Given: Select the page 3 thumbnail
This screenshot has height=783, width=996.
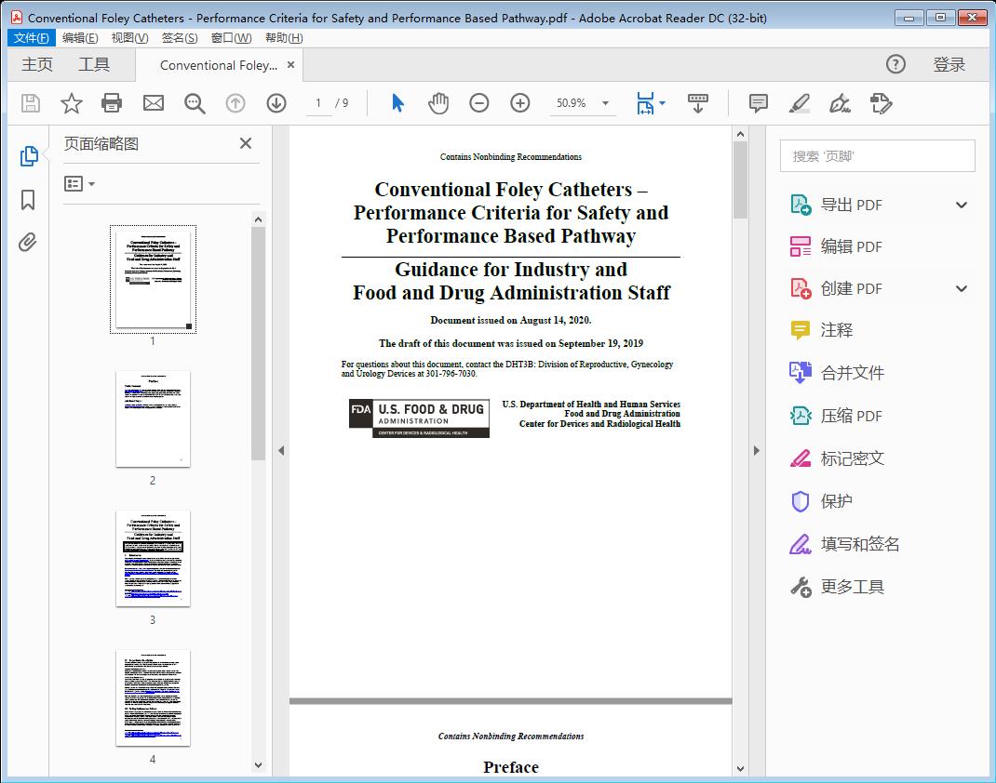Looking at the screenshot, I should click(x=153, y=558).
